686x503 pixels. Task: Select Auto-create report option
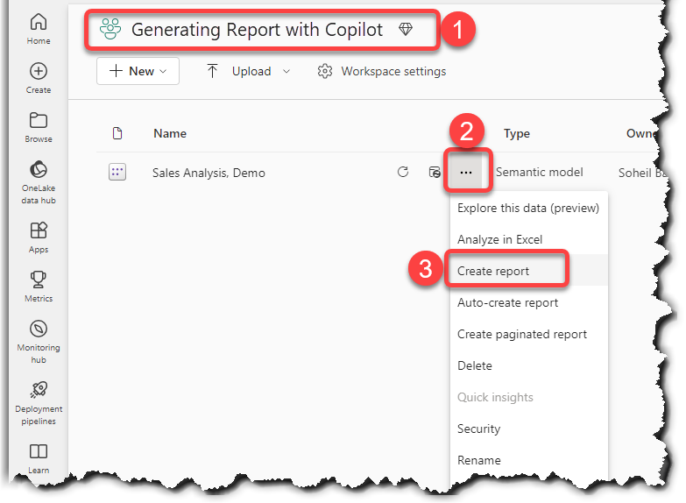[x=507, y=303]
